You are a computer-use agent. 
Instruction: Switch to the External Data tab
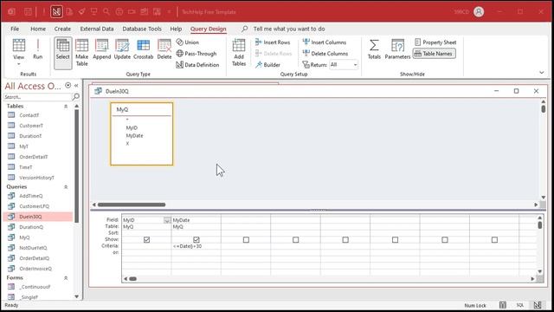(97, 29)
